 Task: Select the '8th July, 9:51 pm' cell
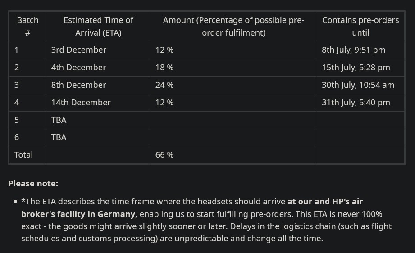[x=360, y=50]
